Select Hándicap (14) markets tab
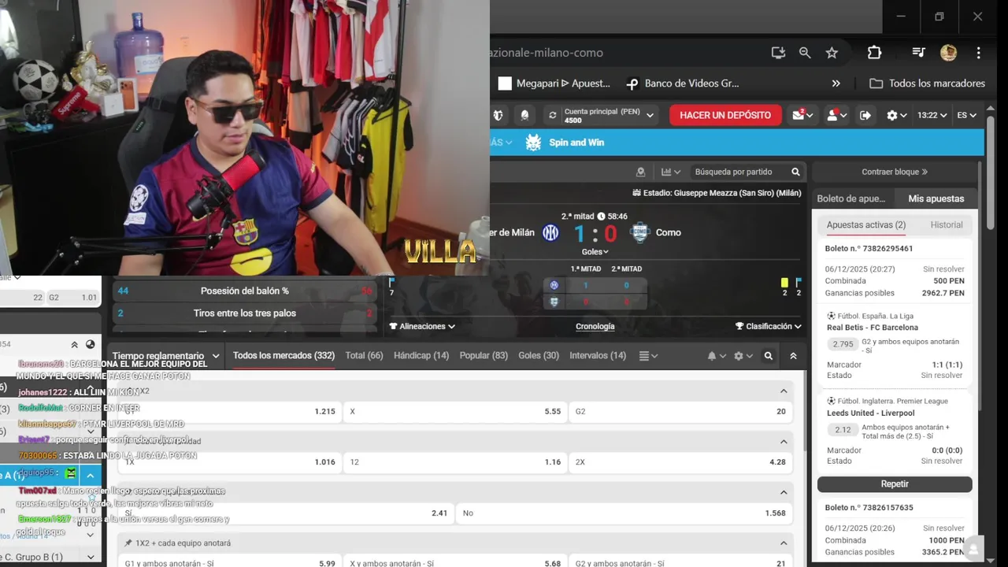 [421, 356]
